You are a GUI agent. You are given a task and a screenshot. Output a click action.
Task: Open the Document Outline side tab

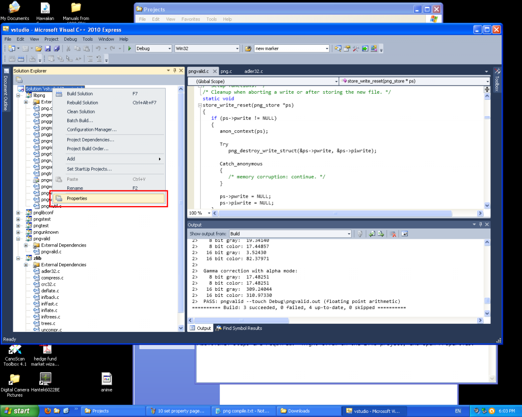point(6,90)
